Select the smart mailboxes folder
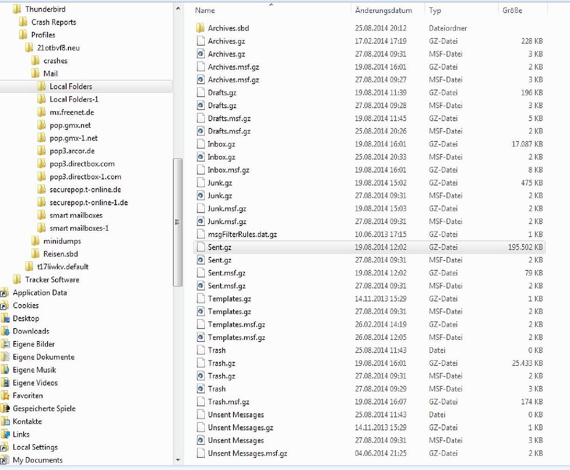 pos(76,215)
